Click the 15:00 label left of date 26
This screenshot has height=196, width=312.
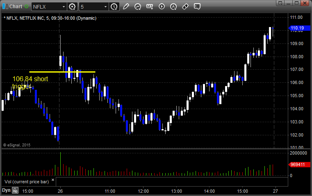pos(27,191)
